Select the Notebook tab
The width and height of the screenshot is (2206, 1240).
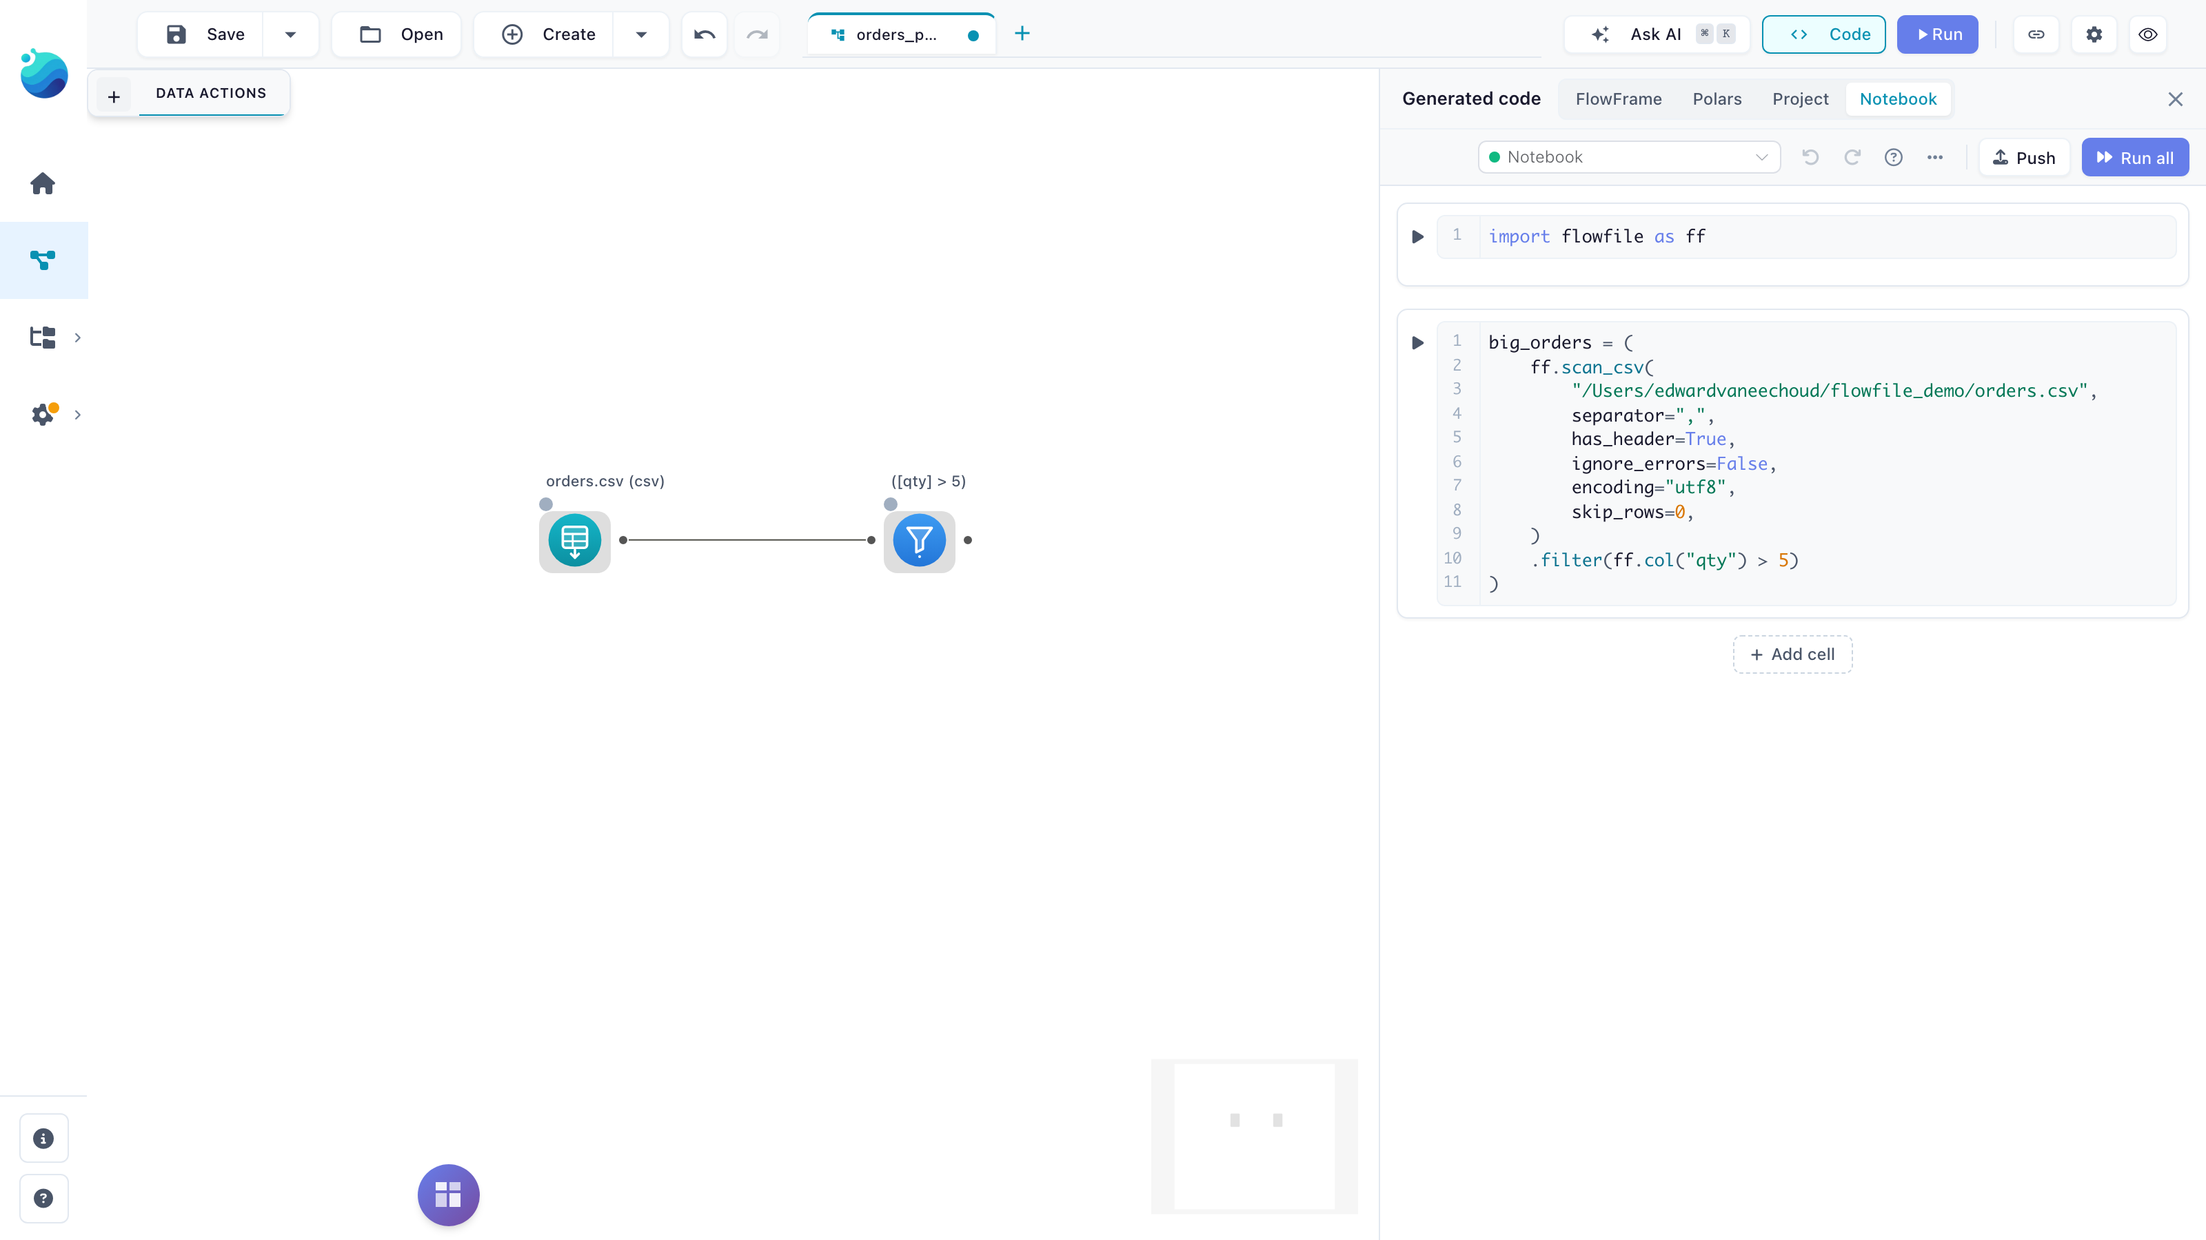coord(1898,99)
